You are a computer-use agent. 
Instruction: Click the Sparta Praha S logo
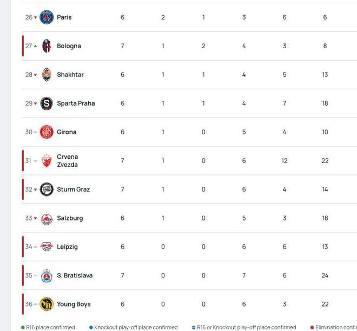click(47, 103)
